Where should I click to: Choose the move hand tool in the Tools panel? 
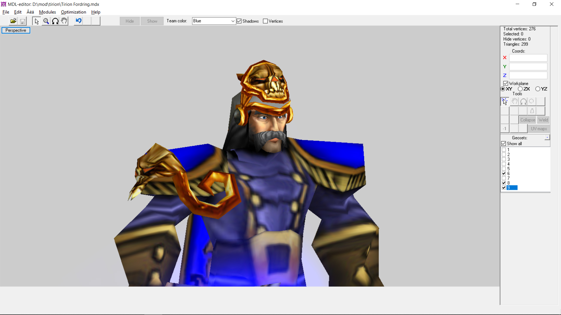click(x=514, y=101)
